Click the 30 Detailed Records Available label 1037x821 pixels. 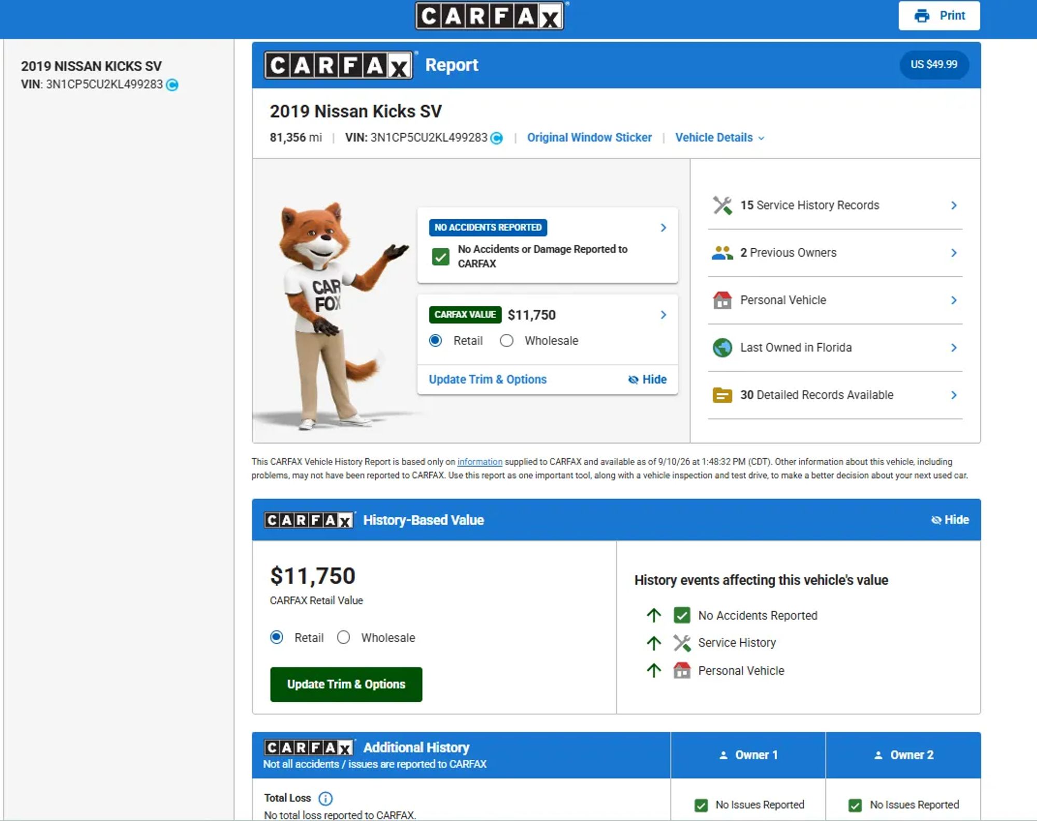(817, 395)
